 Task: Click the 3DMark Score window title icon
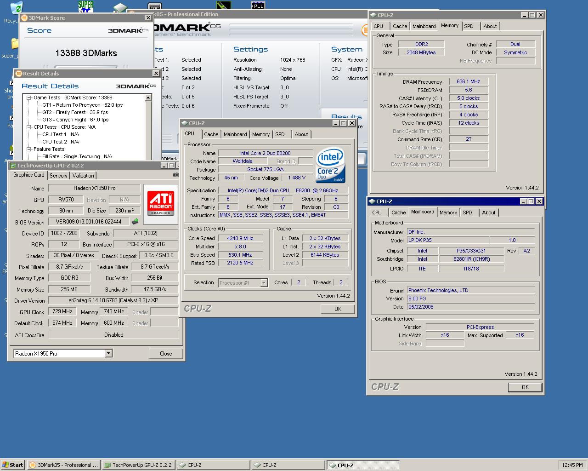pyautogui.click(x=24, y=18)
